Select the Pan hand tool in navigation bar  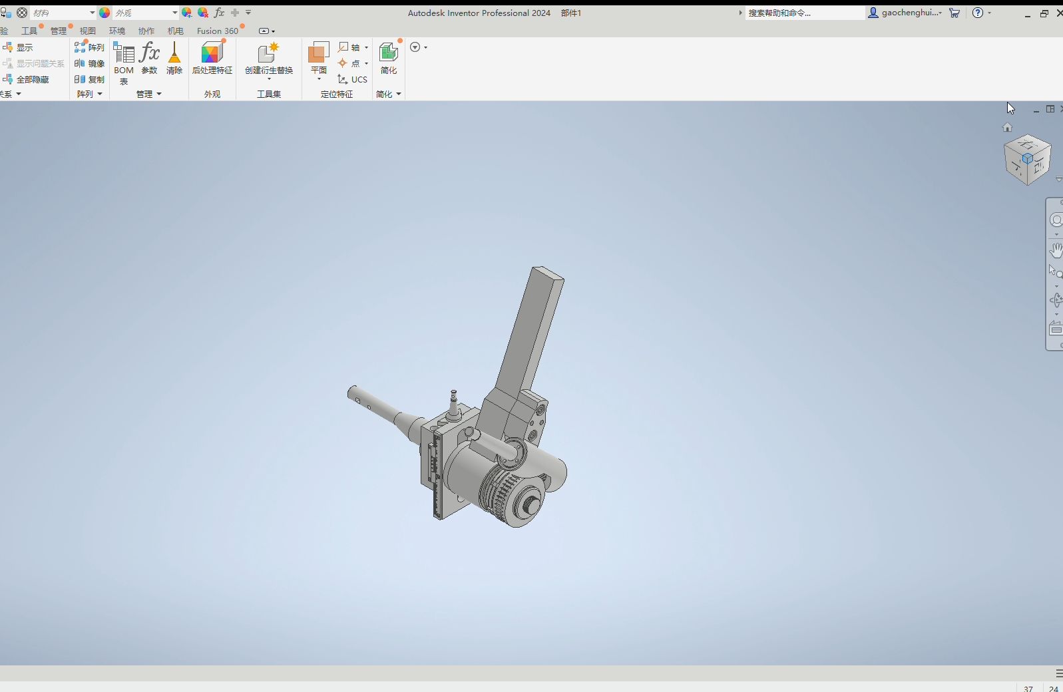click(1056, 250)
